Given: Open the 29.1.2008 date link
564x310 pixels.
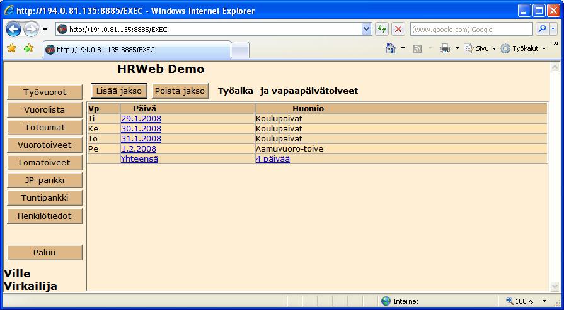Looking at the screenshot, I should (x=141, y=118).
